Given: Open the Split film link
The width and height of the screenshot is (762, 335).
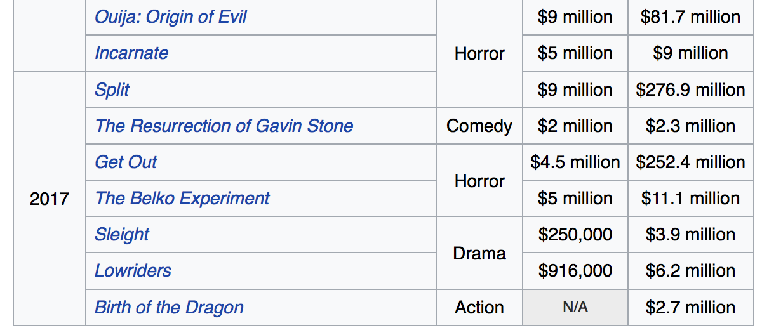Looking at the screenshot, I should [112, 89].
